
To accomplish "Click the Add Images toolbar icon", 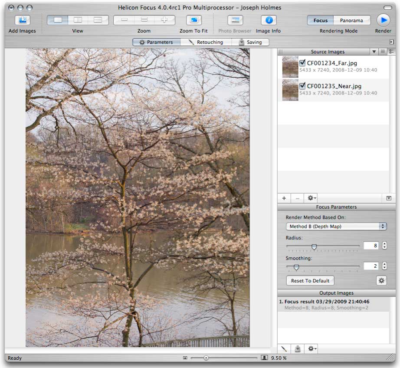I will click(22, 20).
